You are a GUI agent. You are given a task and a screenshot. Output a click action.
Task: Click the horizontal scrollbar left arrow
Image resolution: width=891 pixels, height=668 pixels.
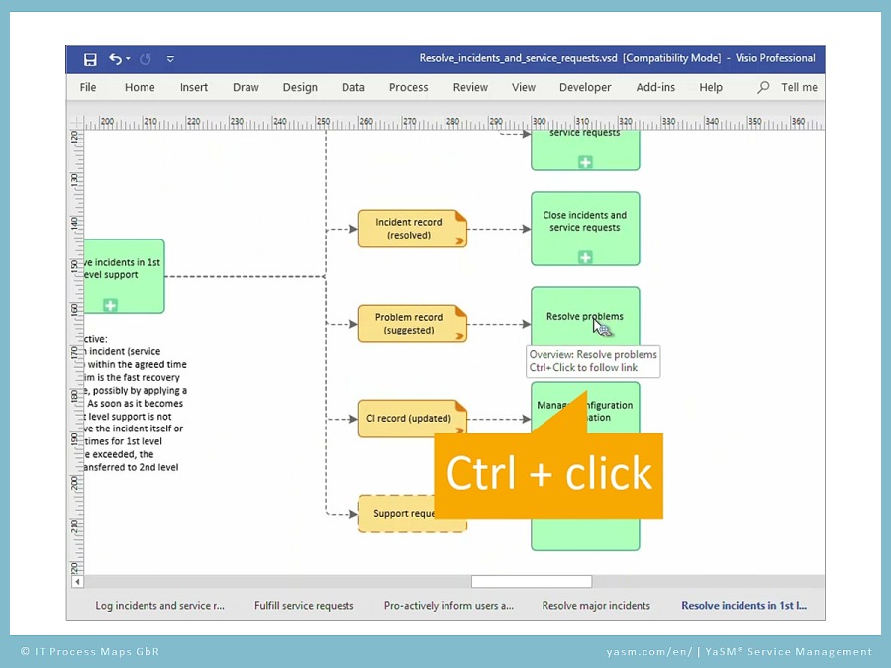tap(77, 581)
